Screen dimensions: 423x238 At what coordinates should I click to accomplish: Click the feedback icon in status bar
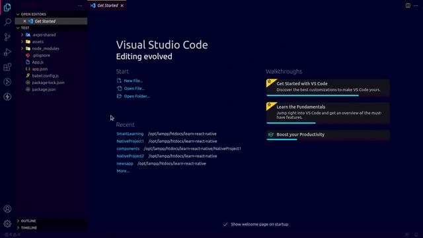407,235
